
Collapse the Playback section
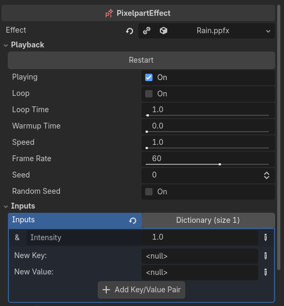point(6,45)
